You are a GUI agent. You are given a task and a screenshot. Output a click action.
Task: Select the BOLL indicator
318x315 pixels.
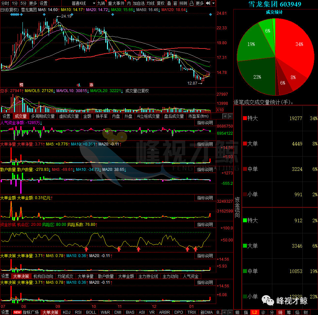(x=91, y=312)
